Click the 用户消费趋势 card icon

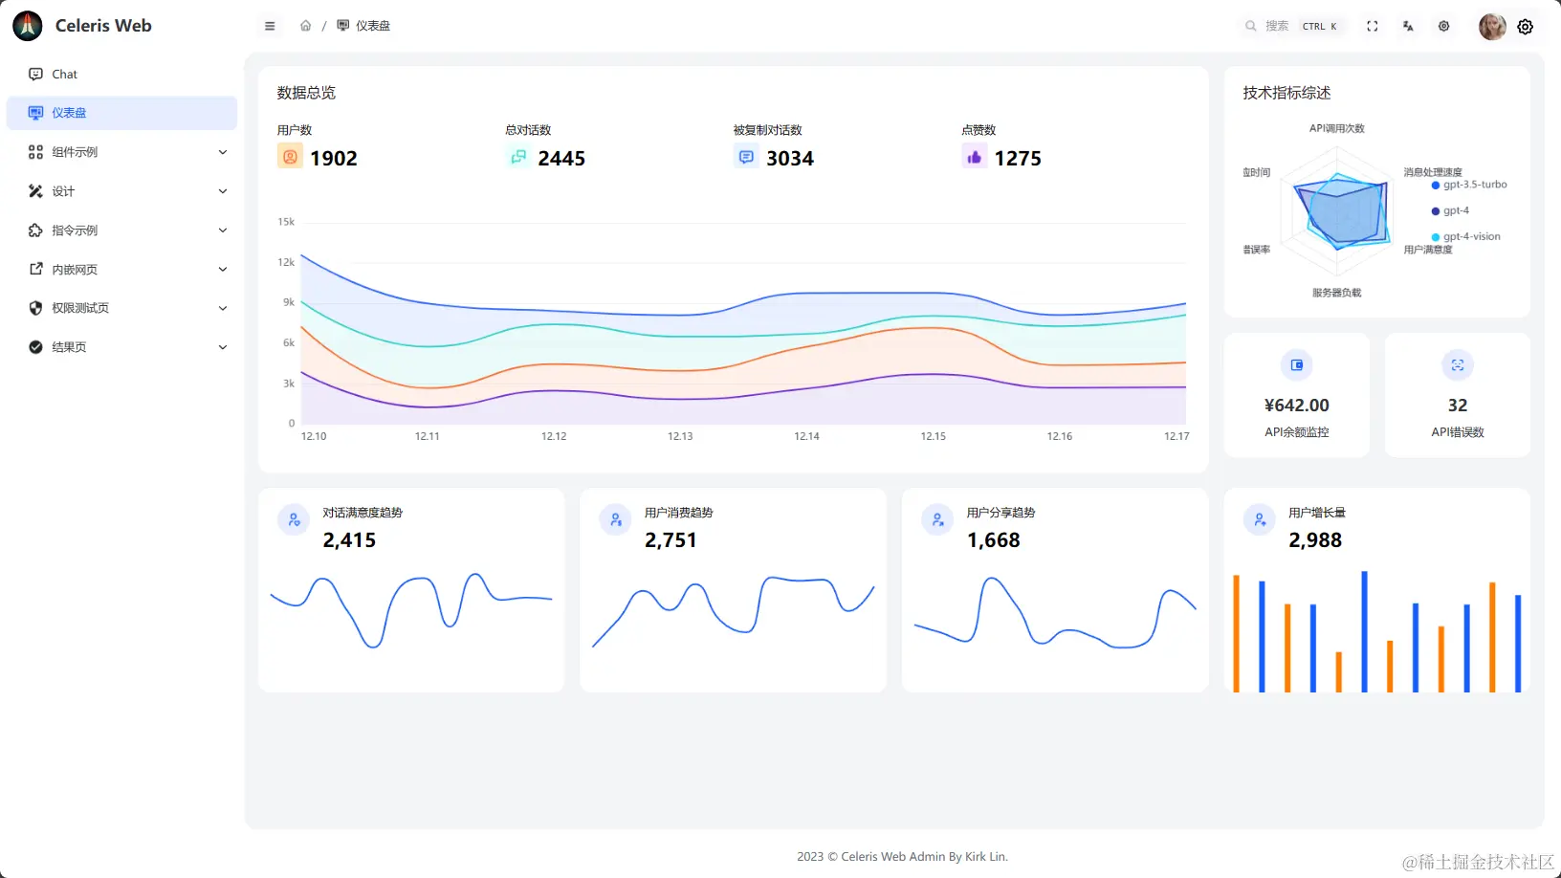coord(615,519)
